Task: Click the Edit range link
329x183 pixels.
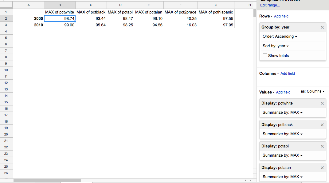Action: tap(270, 5)
